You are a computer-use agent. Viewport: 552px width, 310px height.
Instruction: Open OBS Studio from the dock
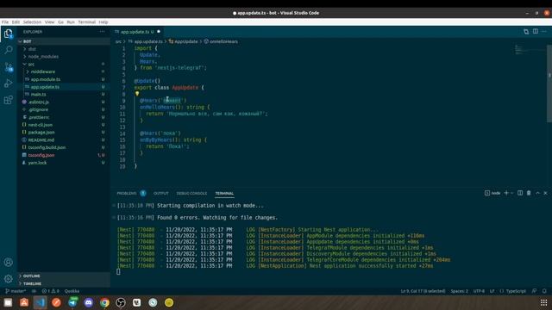[121, 302]
